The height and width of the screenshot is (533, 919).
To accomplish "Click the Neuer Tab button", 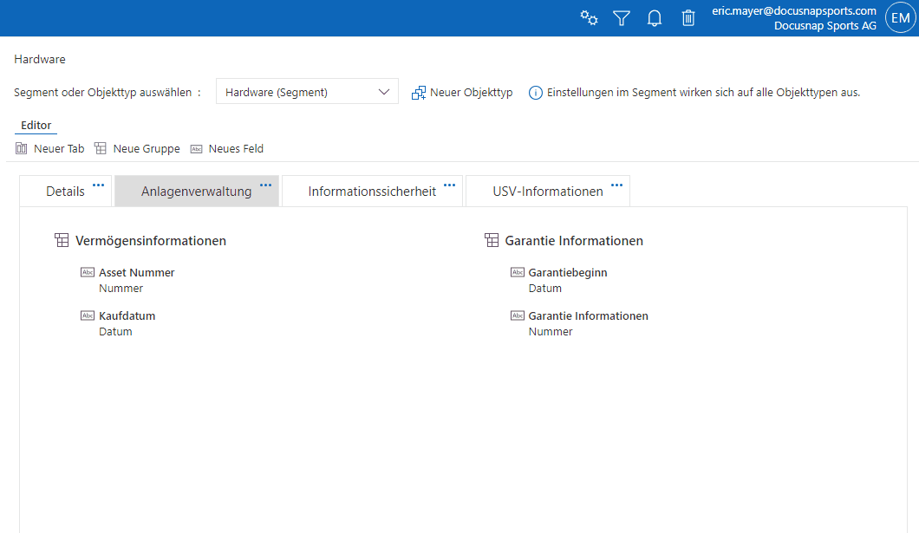I will coord(49,148).
